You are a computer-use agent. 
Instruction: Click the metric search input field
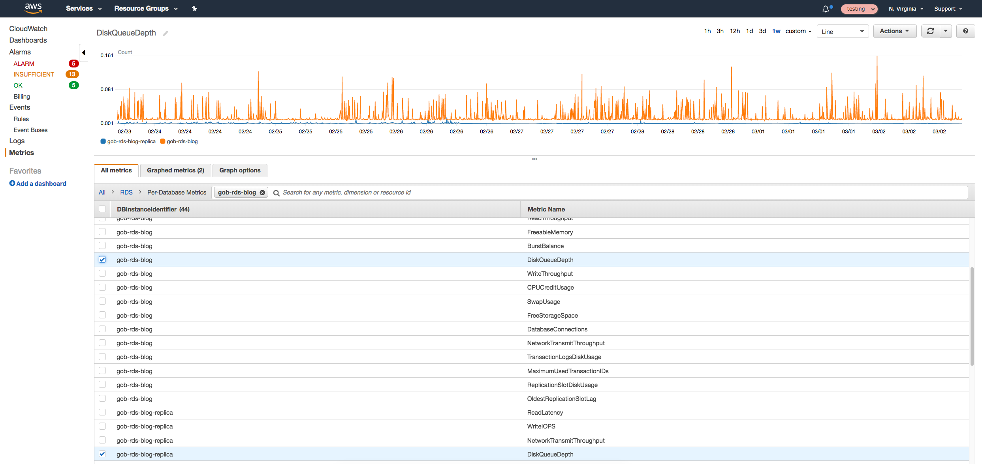point(395,192)
